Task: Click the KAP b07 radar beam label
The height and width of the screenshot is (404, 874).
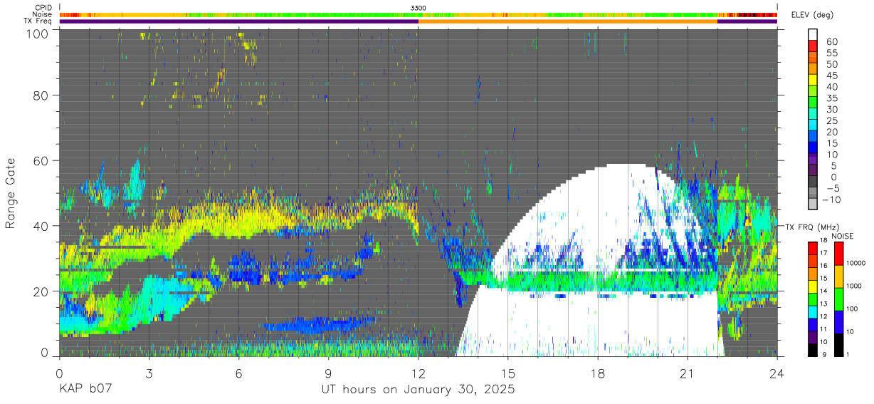Action: tap(85, 390)
